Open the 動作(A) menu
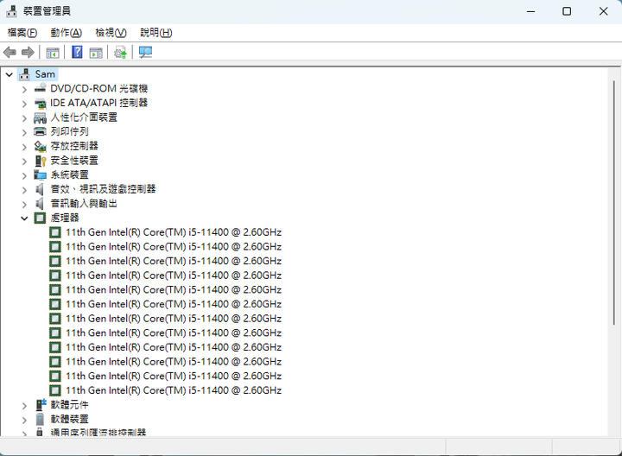This screenshot has height=456, width=622. tap(67, 33)
